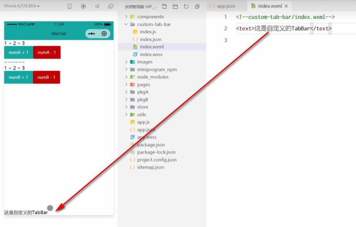Click the images folder icon
Screen dimensions: 356x227
coord(132,62)
